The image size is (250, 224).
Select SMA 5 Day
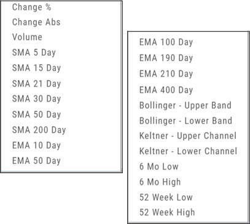(x=34, y=53)
